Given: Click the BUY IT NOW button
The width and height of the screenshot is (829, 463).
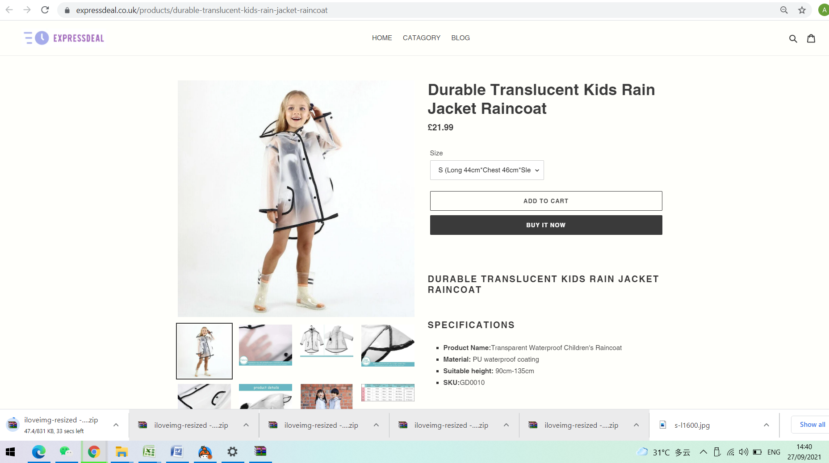Looking at the screenshot, I should click(x=546, y=225).
